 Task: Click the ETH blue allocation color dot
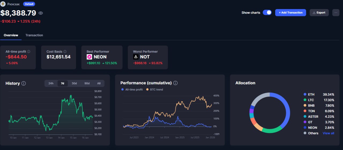point(305,94)
